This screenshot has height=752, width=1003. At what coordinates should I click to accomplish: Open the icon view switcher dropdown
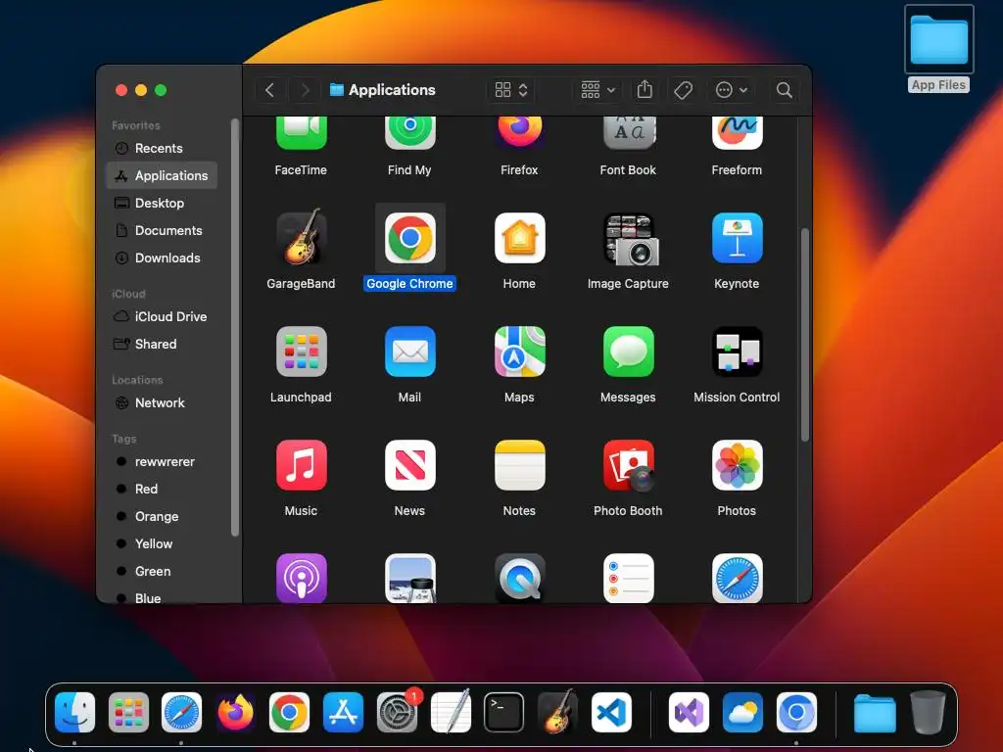510,90
